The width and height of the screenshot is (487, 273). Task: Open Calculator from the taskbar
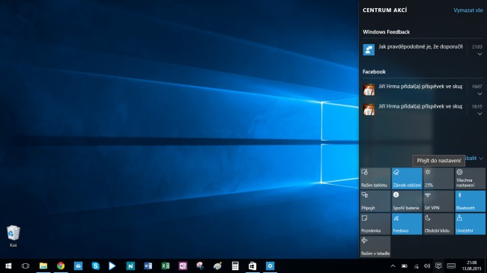click(x=235, y=266)
